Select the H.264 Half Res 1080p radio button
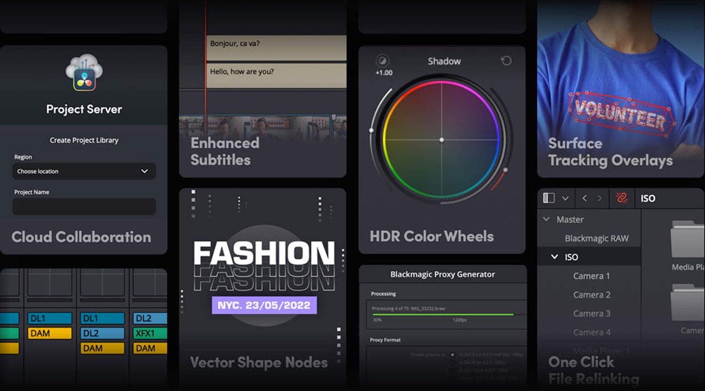The image size is (705, 391). (x=453, y=355)
